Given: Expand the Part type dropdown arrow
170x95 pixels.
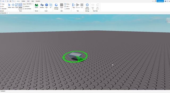Looking at the screenshot, I should (x=46, y=9).
